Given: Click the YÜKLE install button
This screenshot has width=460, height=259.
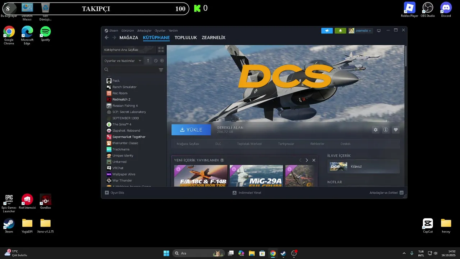Looking at the screenshot, I should [191, 130].
